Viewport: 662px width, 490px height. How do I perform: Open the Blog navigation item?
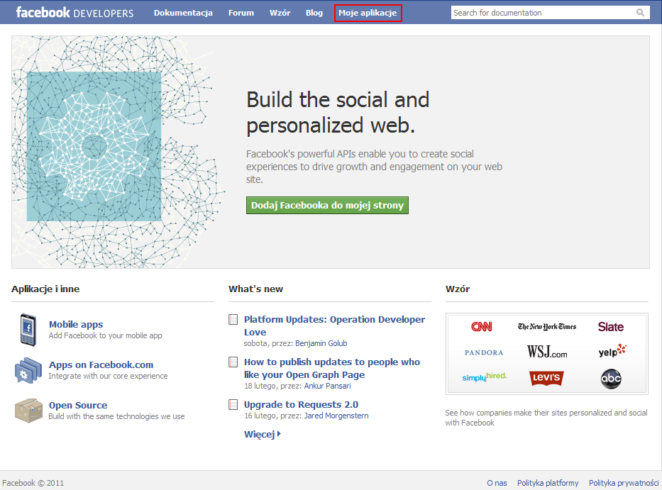(314, 13)
